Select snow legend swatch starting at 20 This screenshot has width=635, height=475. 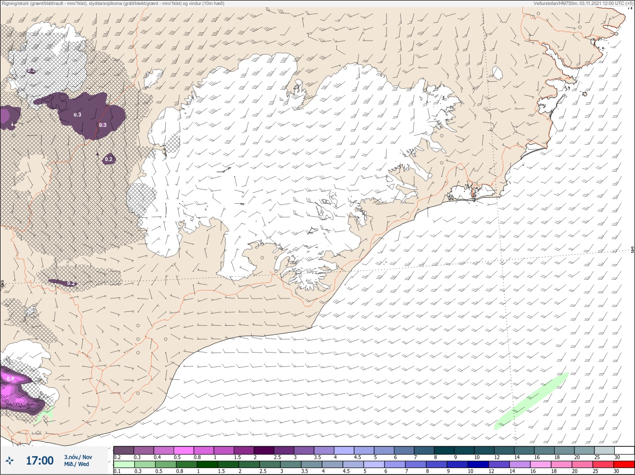(x=584, y=450)
